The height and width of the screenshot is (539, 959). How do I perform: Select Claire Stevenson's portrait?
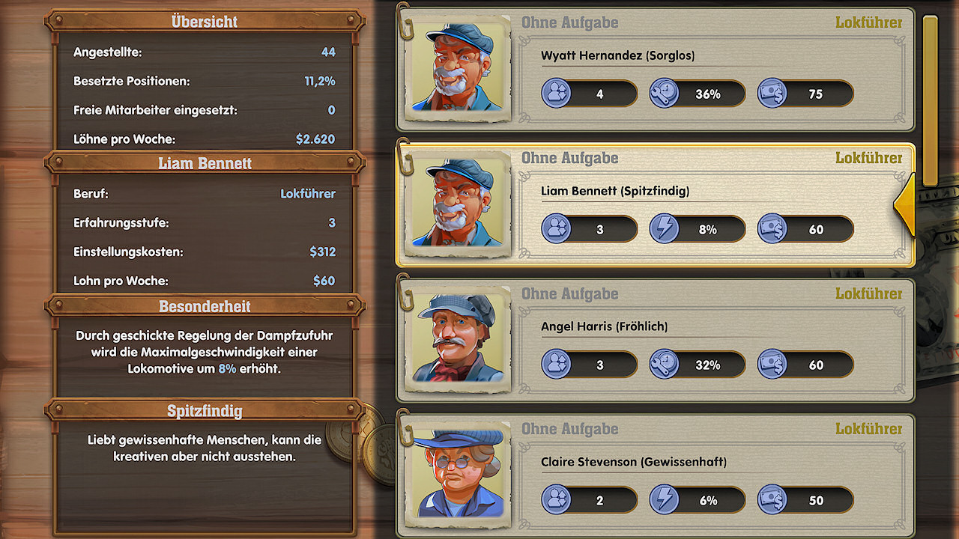(x=458, y=475)
